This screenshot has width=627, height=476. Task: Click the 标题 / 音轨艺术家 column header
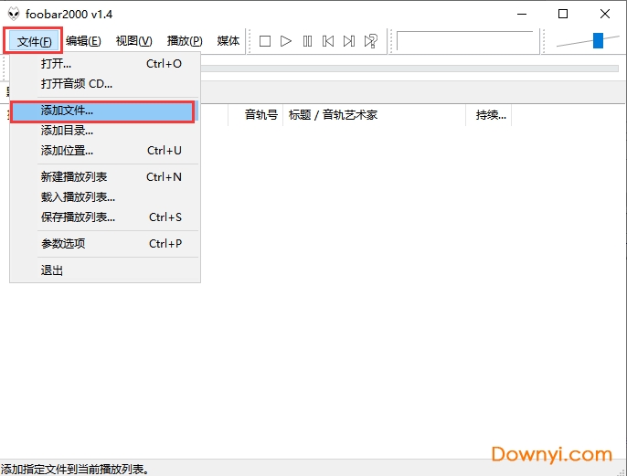coord(375,115)
